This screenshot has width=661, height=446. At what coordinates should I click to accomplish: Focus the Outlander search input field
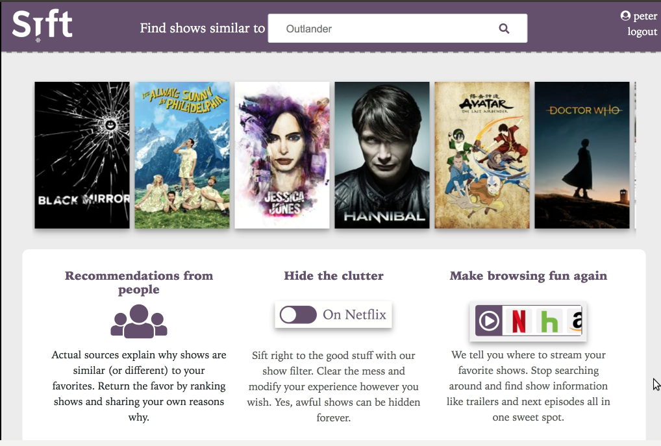[397, 29]
